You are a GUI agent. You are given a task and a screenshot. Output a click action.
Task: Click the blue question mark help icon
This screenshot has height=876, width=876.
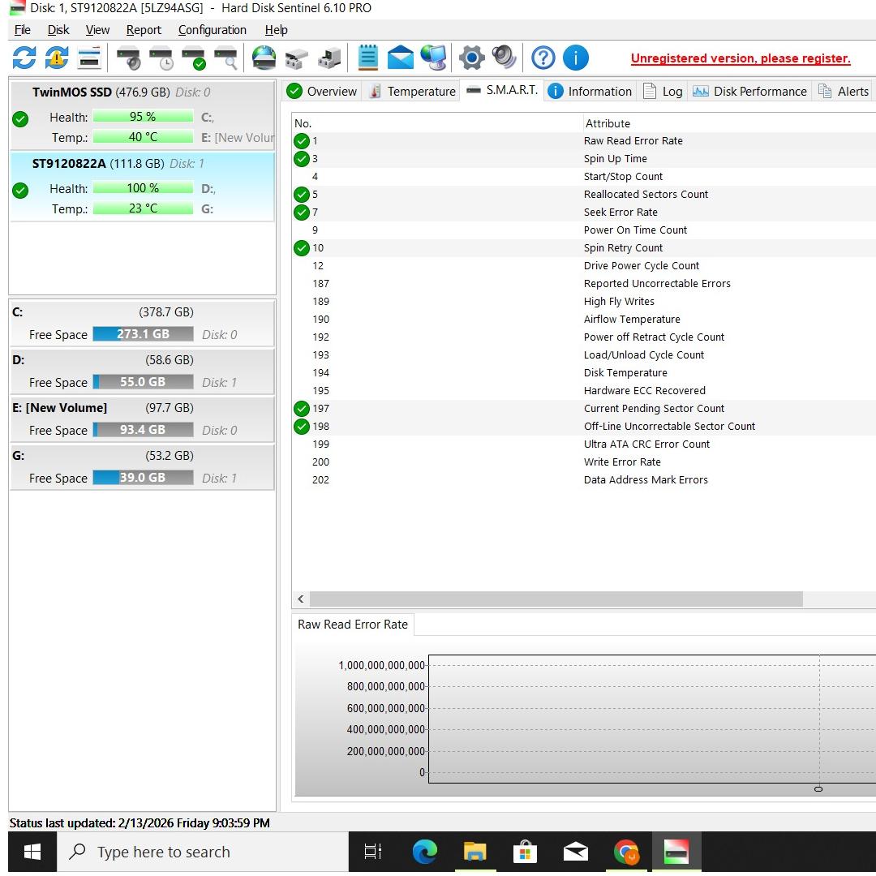[x=543, y=58]
